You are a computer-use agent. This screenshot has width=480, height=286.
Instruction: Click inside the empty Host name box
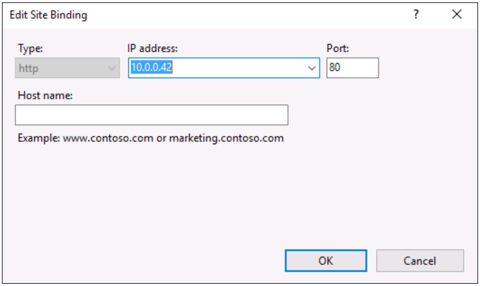(152, 115)
